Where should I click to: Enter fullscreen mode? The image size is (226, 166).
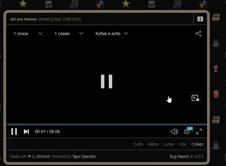[199, 132]
